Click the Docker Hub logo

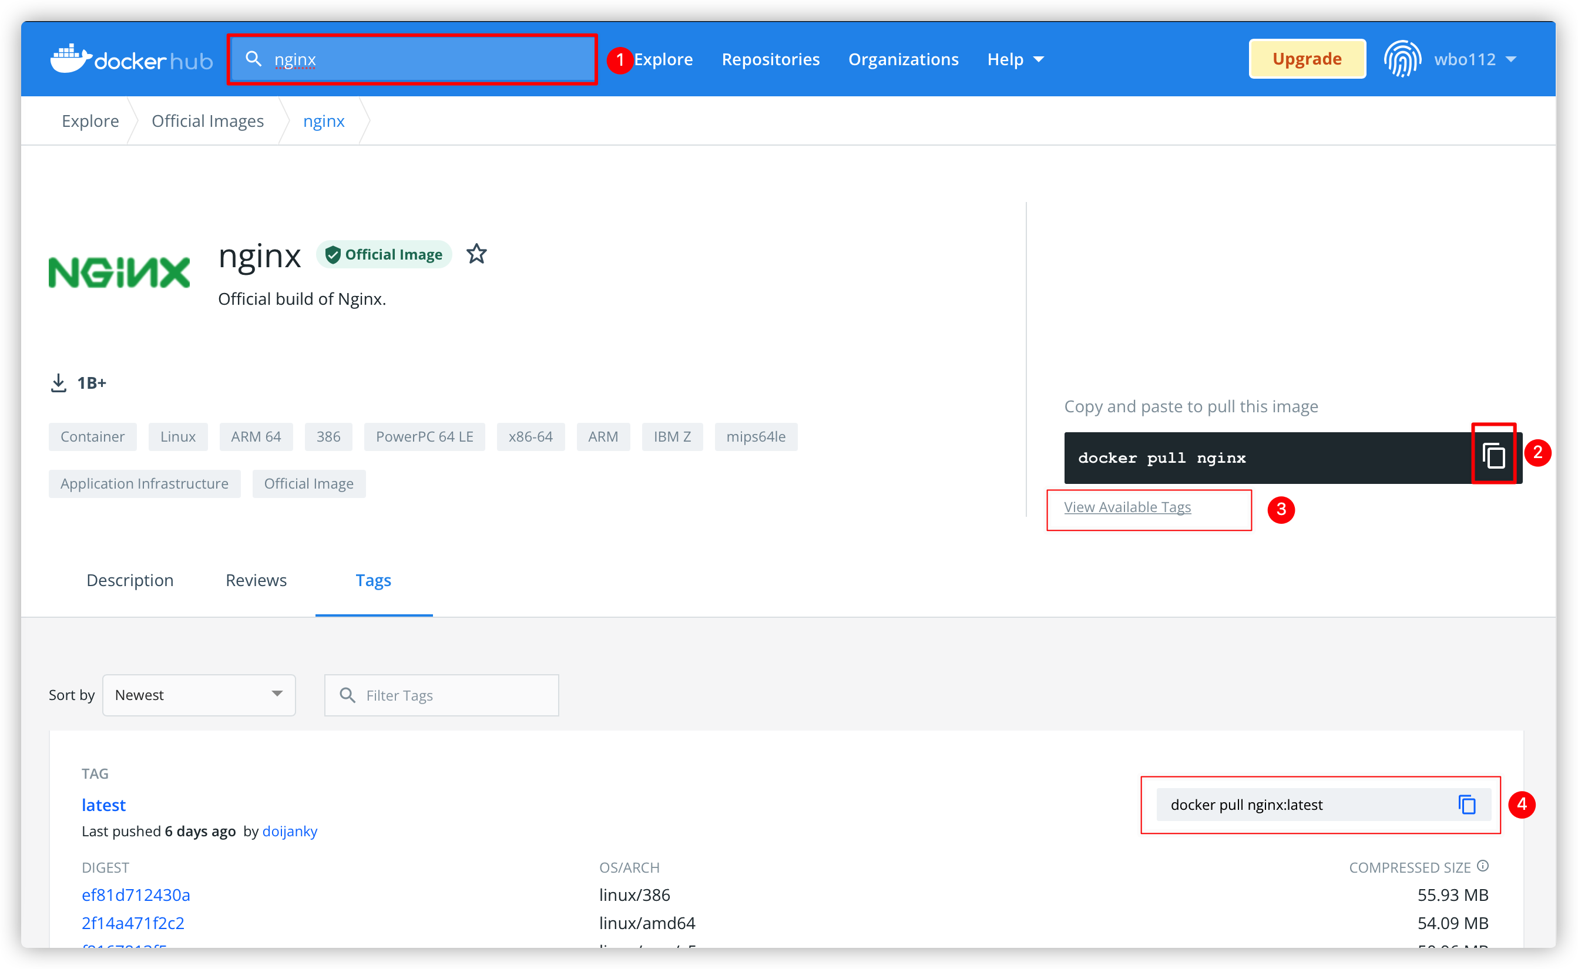pos(132,59)
